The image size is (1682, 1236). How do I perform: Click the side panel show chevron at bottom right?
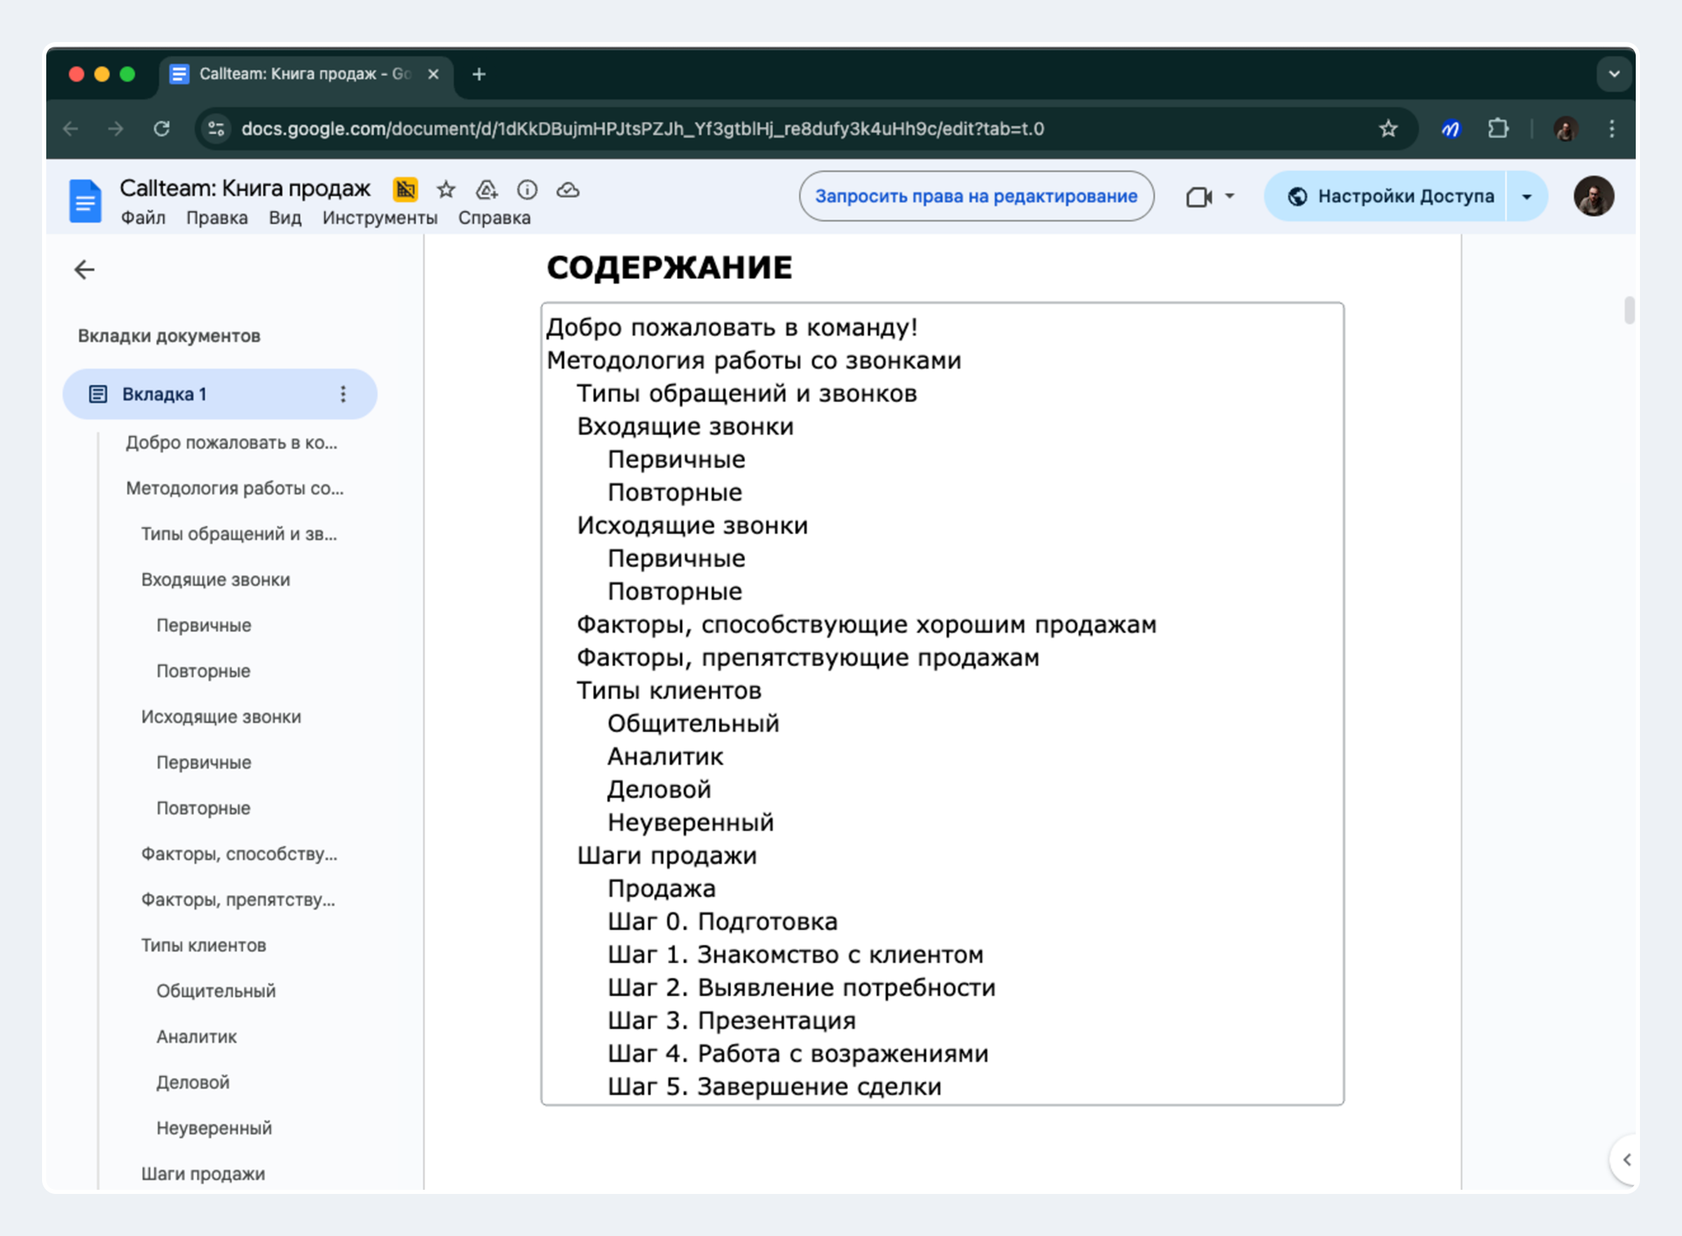tap(1627, 1160)
